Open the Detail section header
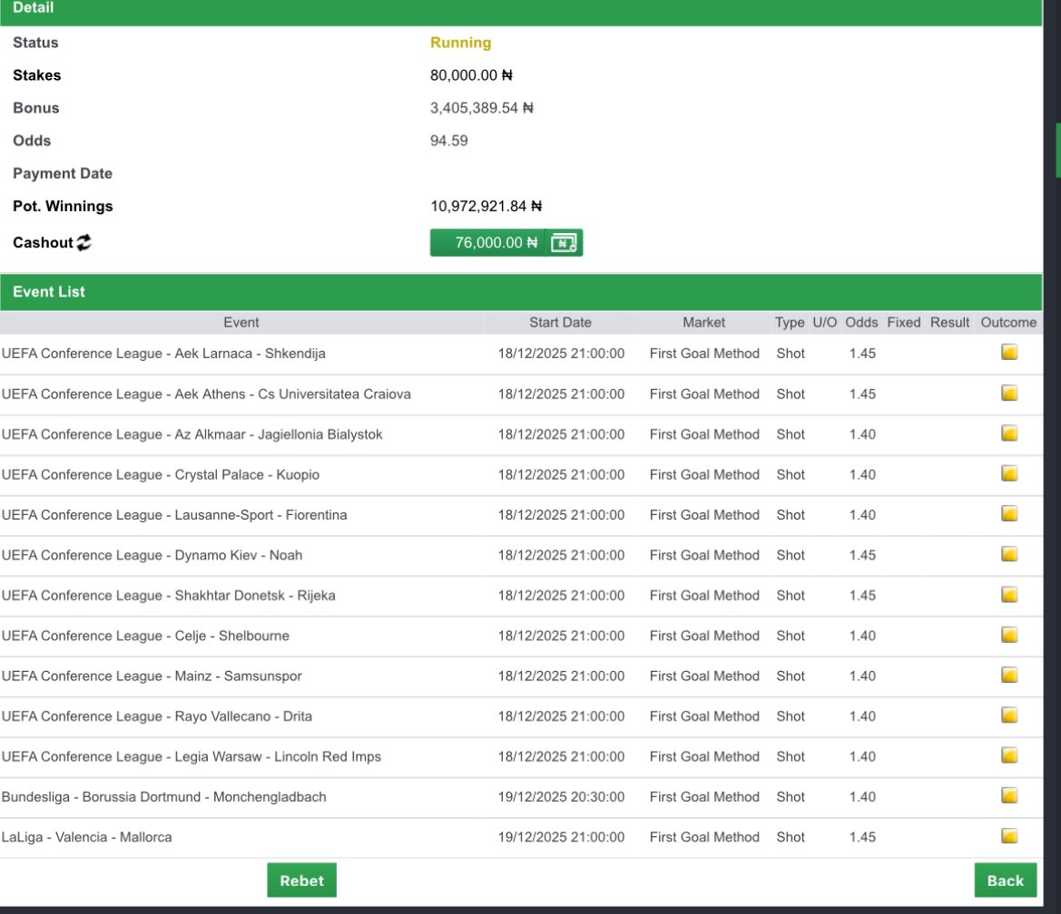Screen dimensions: 1061x914 34,7
